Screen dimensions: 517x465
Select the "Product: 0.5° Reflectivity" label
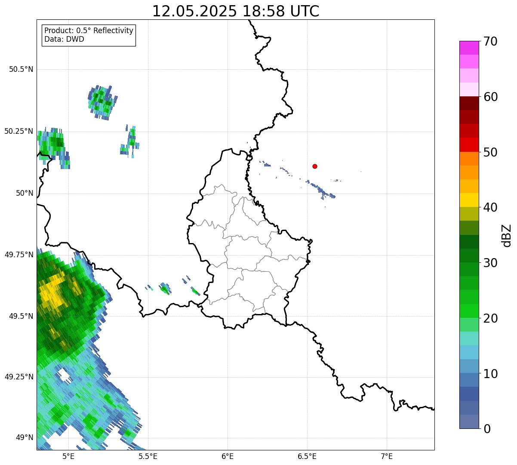[x=89, y=31]
